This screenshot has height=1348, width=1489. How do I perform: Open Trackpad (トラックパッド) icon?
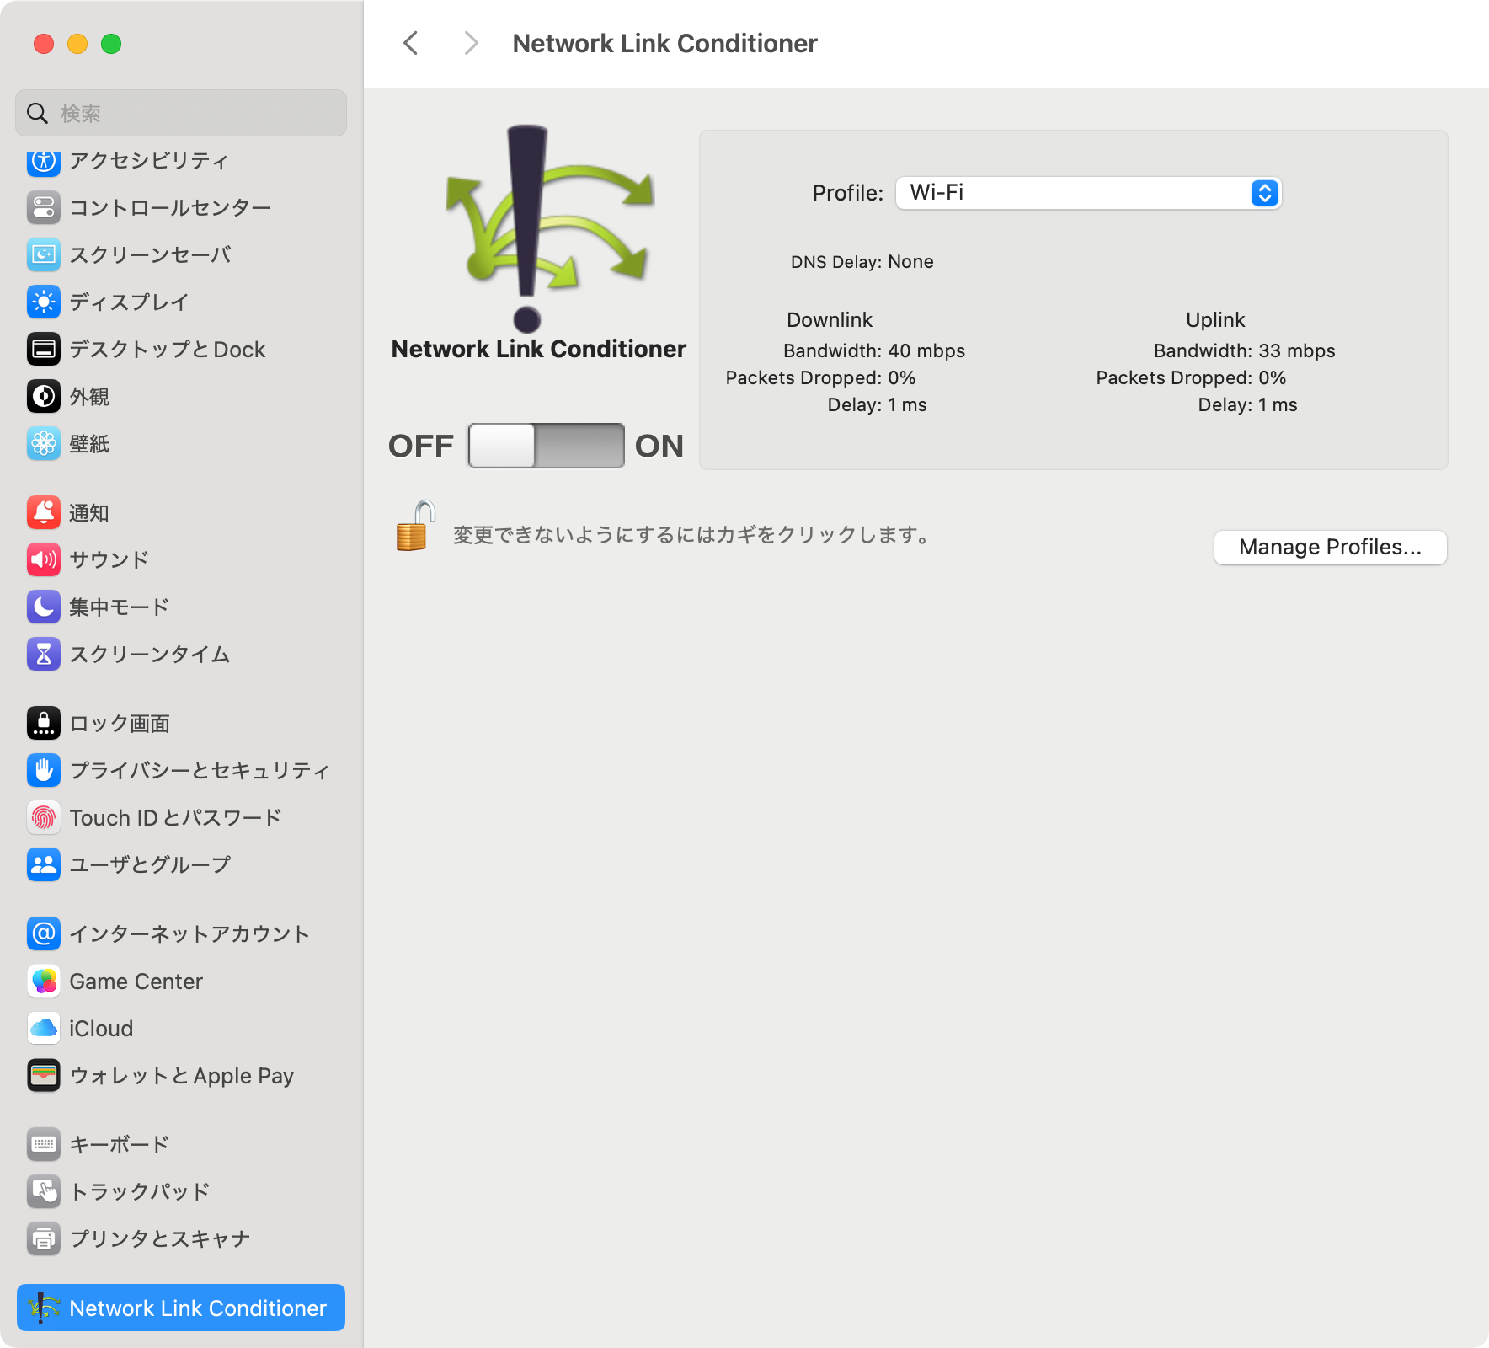point(44,1191)
